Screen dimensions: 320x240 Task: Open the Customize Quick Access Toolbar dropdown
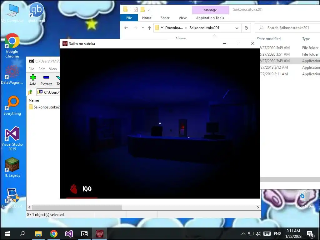pyautogui.click(x=148, y=10)
